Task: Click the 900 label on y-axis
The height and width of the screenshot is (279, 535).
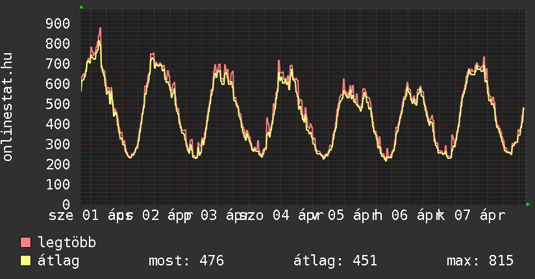Action: [x=58, y=24]
